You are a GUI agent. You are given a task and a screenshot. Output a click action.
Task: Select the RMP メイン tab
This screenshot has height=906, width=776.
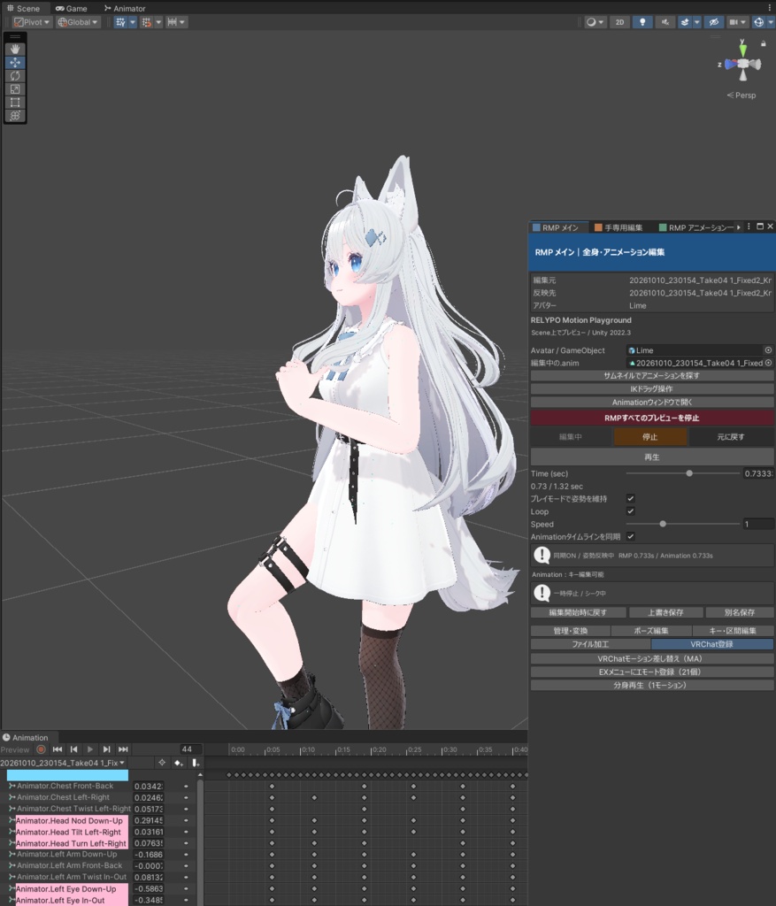click(x=556, y=227)
